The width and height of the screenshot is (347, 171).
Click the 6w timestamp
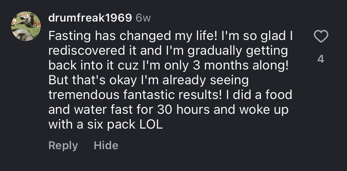click(x=143, y=18)
